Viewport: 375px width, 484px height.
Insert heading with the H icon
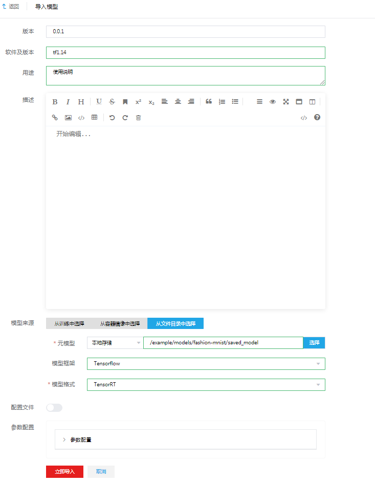tap(81, 102)
